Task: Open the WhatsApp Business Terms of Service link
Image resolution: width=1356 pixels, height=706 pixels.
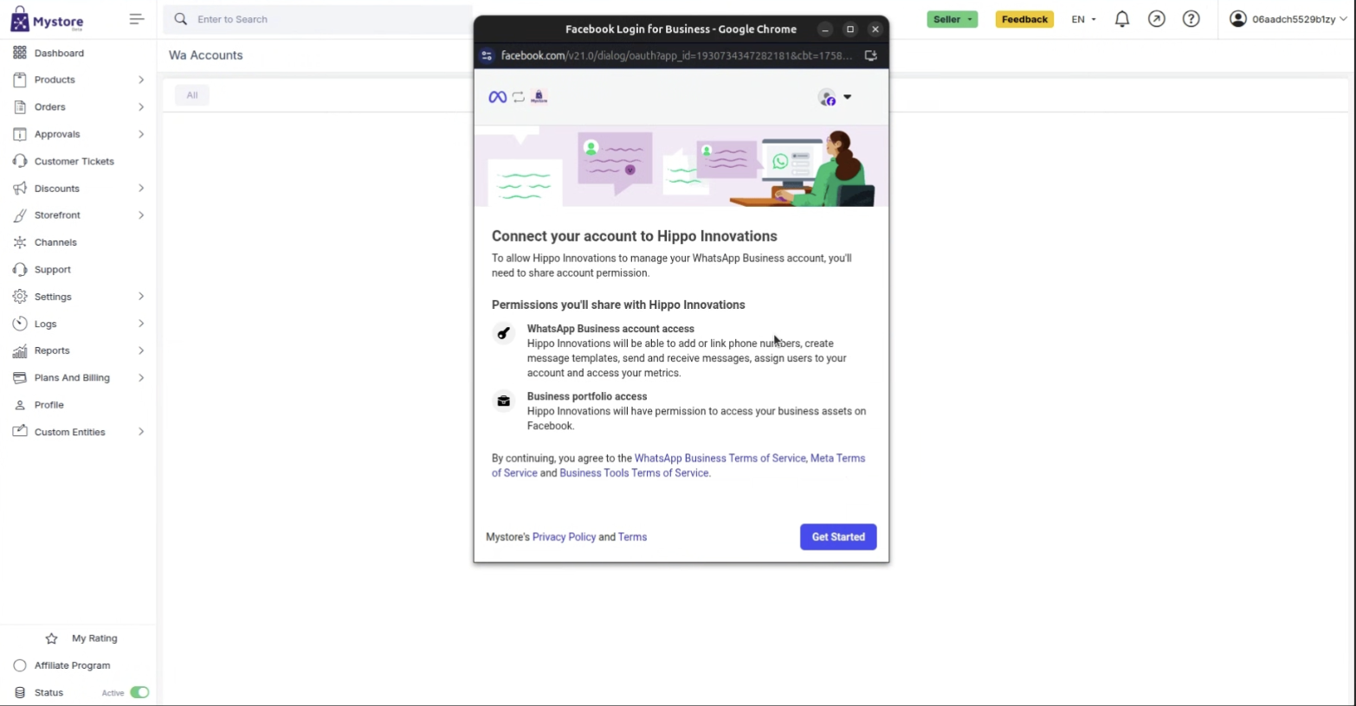Action: 719,459
